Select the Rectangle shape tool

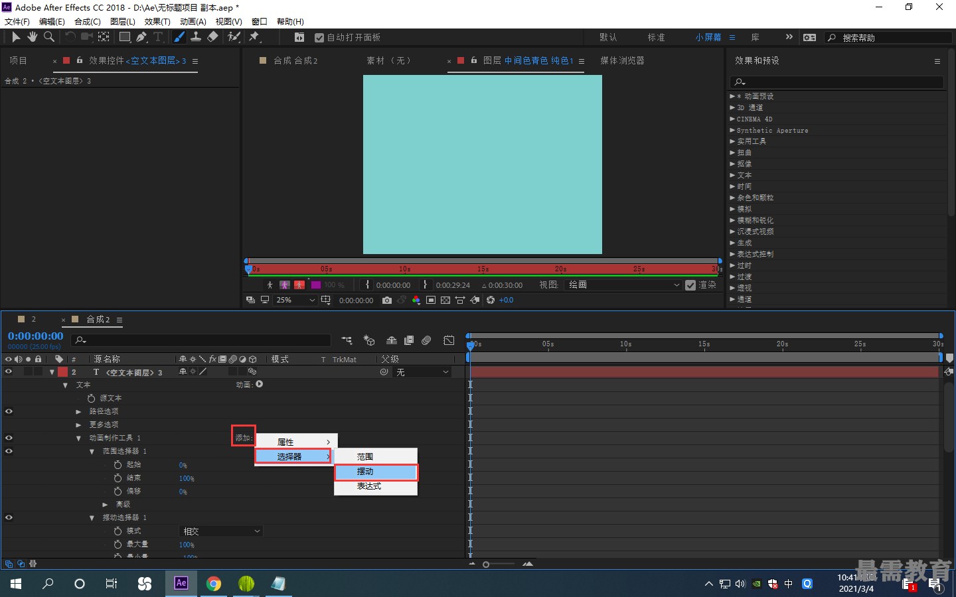point(124,37)
